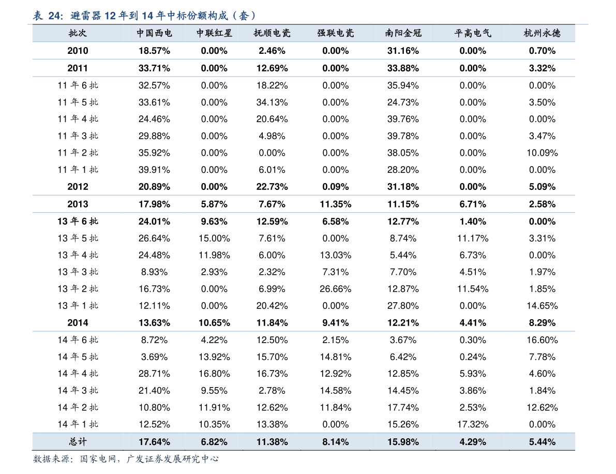Image resolution: width=616 pixels, height=474 pixels.
Task: Select cell '8.93%' in the 13 年 3 批 row
Action: click(x=154, y=272)
